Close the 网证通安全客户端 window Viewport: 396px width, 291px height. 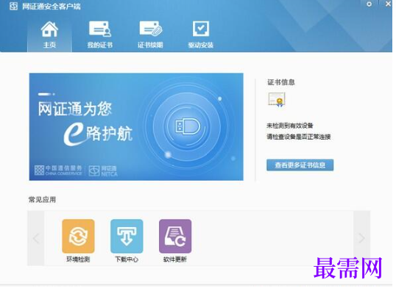389,4
